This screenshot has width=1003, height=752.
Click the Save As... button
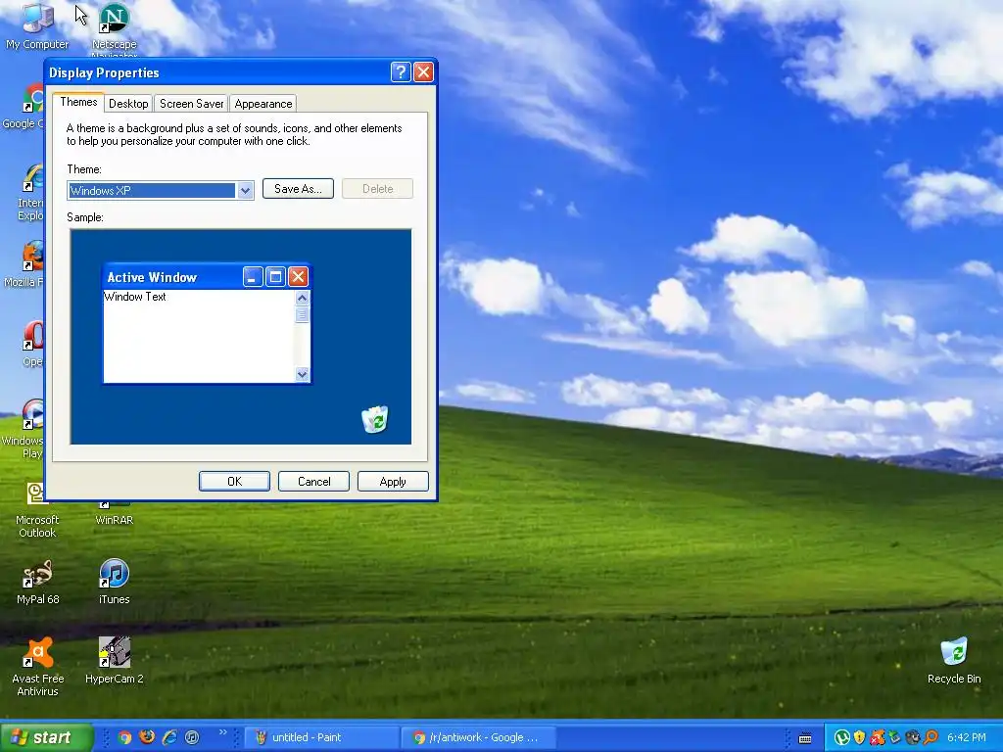(298, 189)
